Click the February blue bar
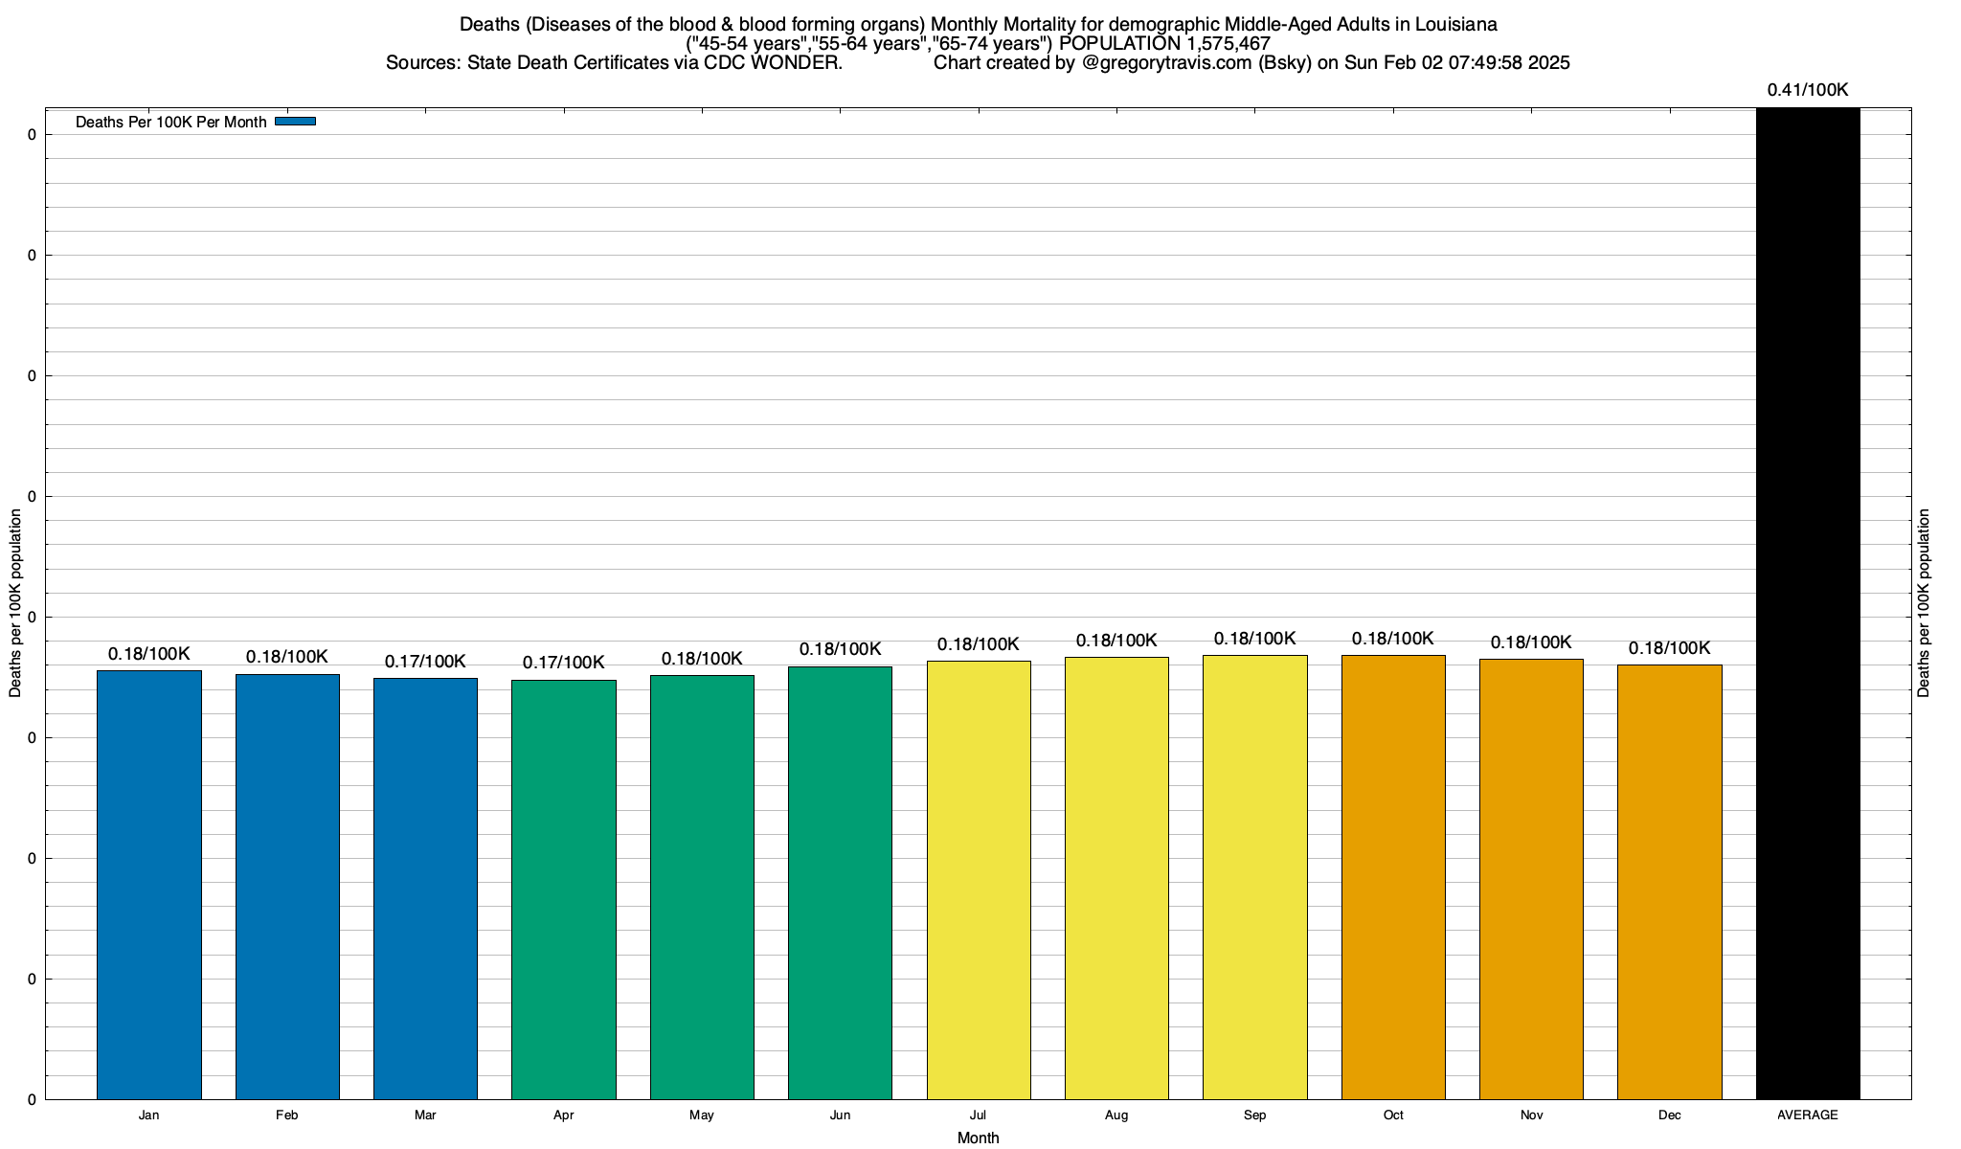This screenshot has height=1149, width=1961. (287, 886)
